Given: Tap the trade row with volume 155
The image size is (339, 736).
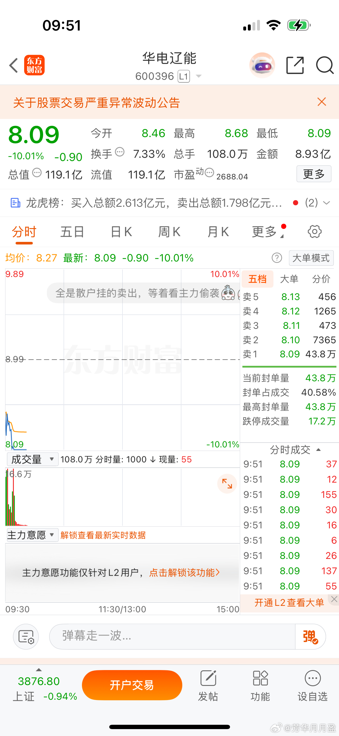Looking at the screenshot, I should [290, 494].
